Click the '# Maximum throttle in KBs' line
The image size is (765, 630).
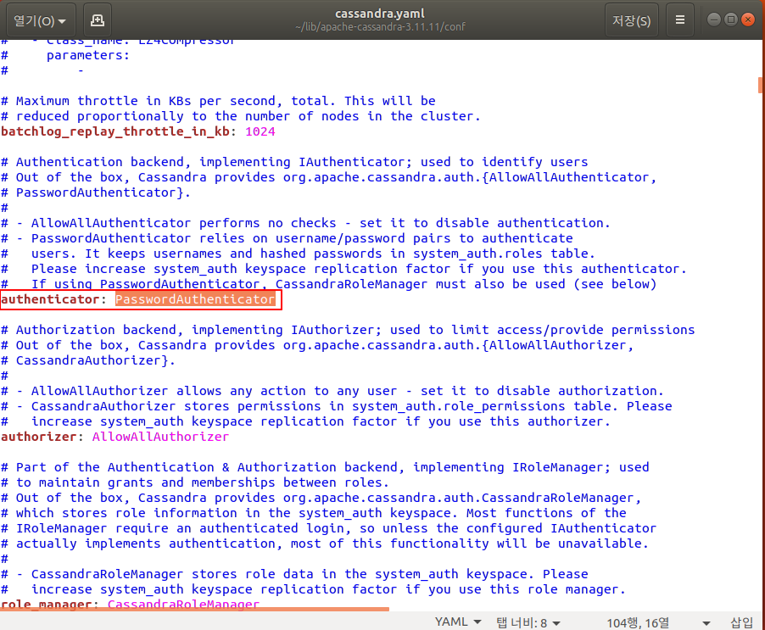pos(218,101)
